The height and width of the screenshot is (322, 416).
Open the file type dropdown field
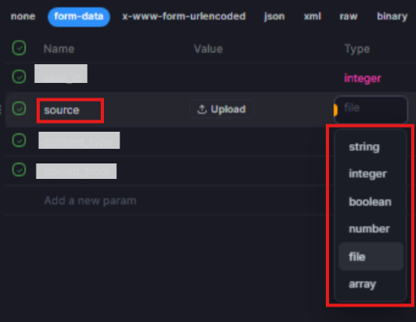(x=370, y=109)
